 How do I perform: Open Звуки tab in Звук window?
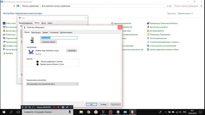44,23
